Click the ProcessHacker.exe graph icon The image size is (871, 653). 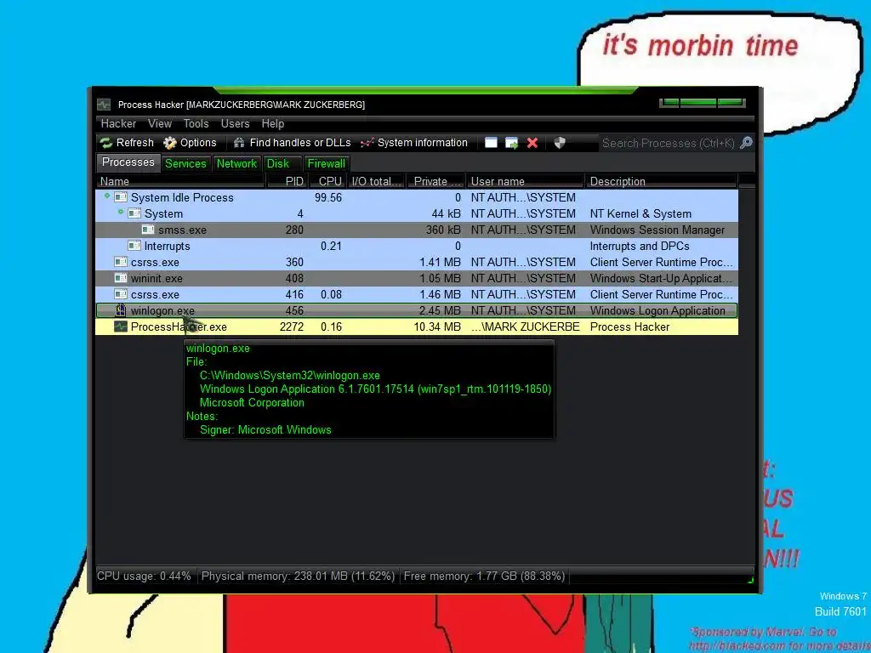point(121,326)
